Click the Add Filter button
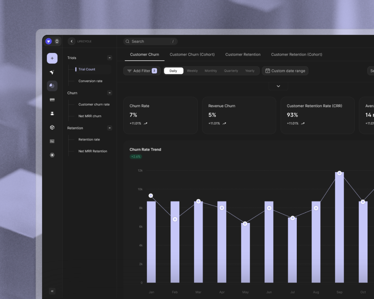This screenshot has height=299, width=374. coord(142,71)
